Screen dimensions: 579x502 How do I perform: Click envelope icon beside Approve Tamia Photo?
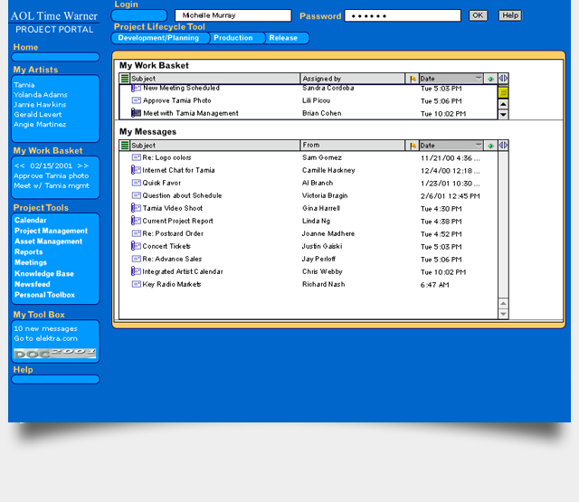[137, 100]
